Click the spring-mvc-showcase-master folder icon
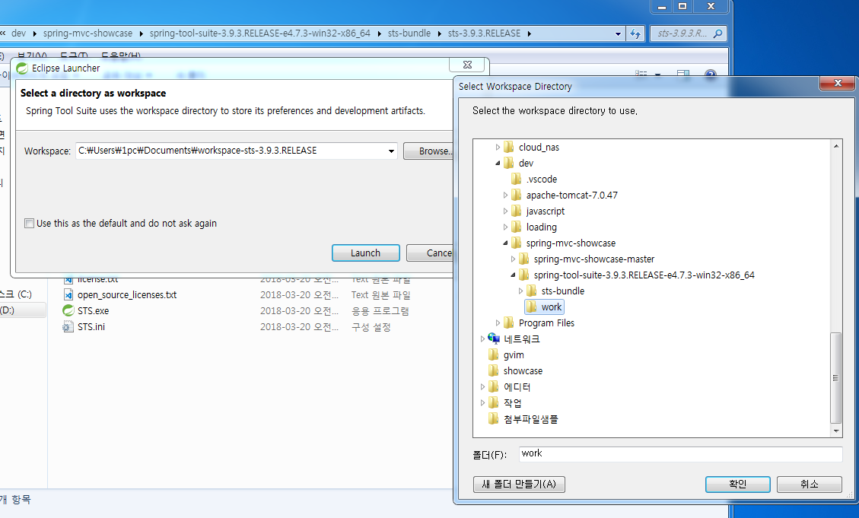Screen dimensions: 859x518 [524, 259]
